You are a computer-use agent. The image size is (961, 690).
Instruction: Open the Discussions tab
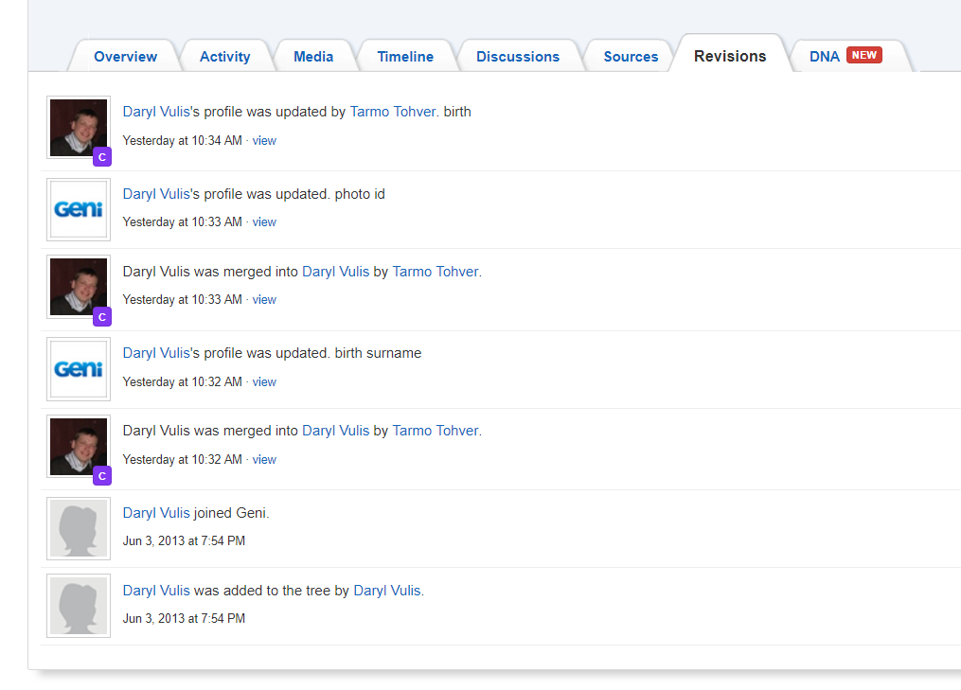point(518,57)
